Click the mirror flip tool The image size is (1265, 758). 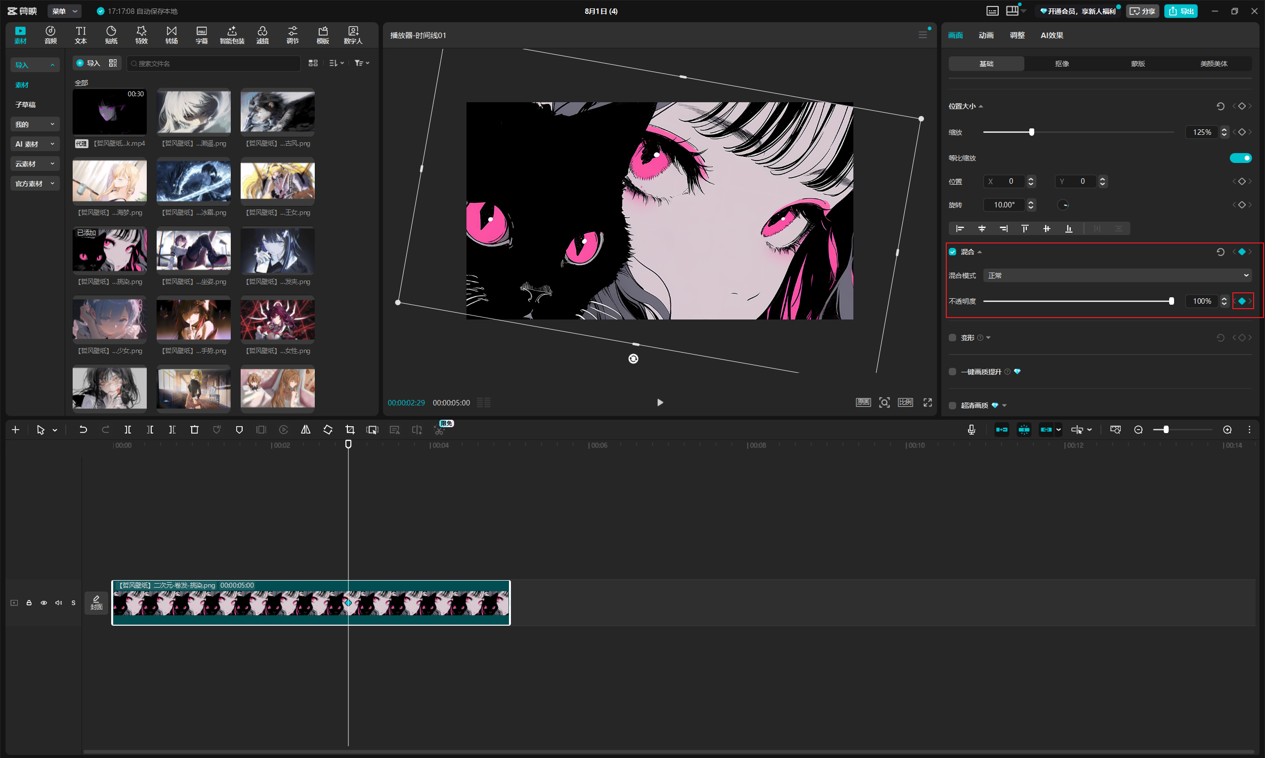pos(306,430)
